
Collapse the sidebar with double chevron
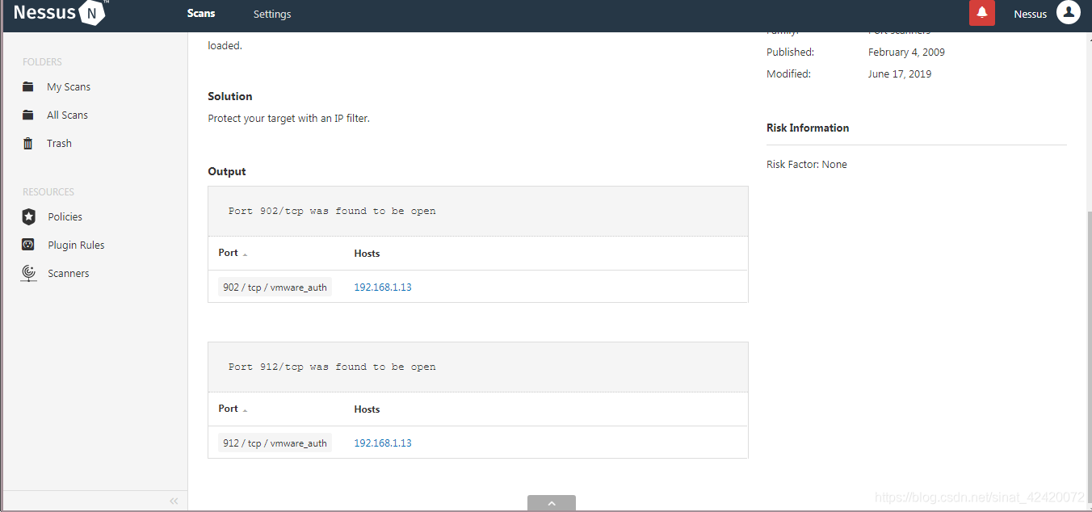[x=174, y=501]
